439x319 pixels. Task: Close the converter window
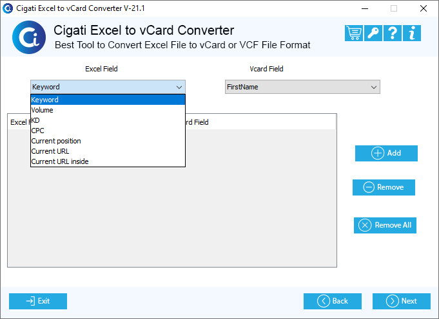[x=424, y=8]
